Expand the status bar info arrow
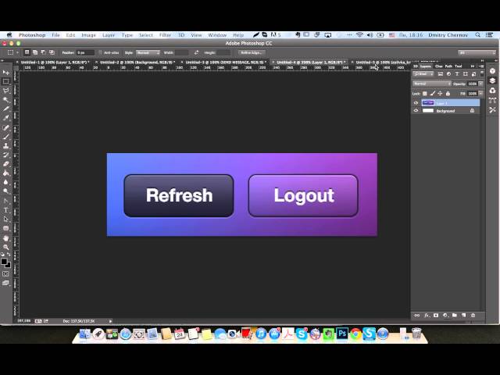 point(110,321)
